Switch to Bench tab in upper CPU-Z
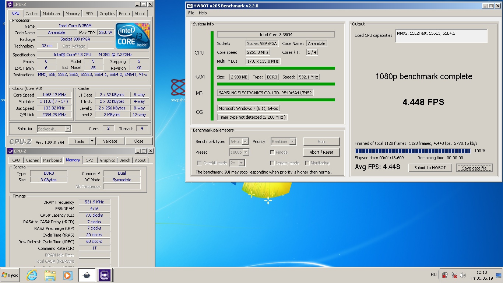 124,14
